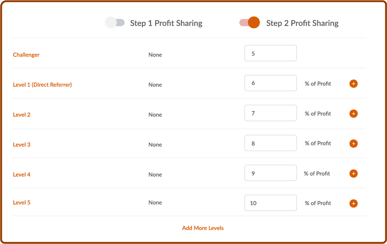Click Level 1 input field showing 6

pyautogui.click(x=271, y=83)
